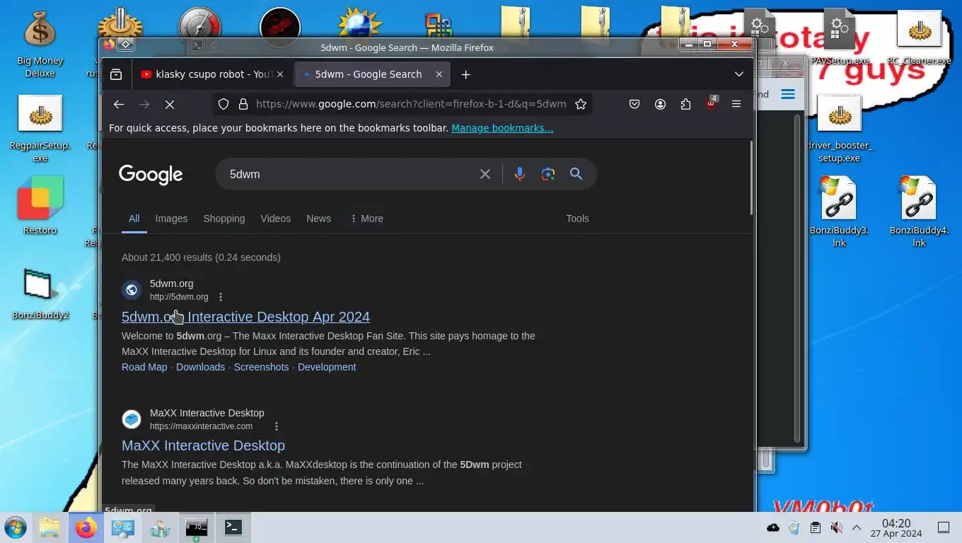Show Shopping search results
Screen dimensions: 962x543
224,218
